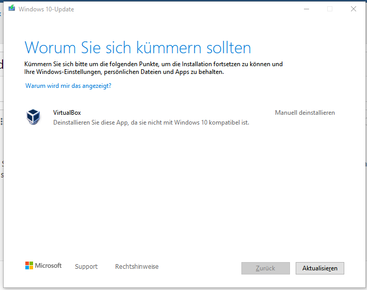The height and width of the screenshot is (290, 367).
Task: Click the Aktualisieren button
Action: (320, 268)
